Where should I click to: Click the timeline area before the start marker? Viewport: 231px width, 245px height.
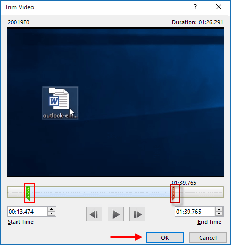click(16, 192)
